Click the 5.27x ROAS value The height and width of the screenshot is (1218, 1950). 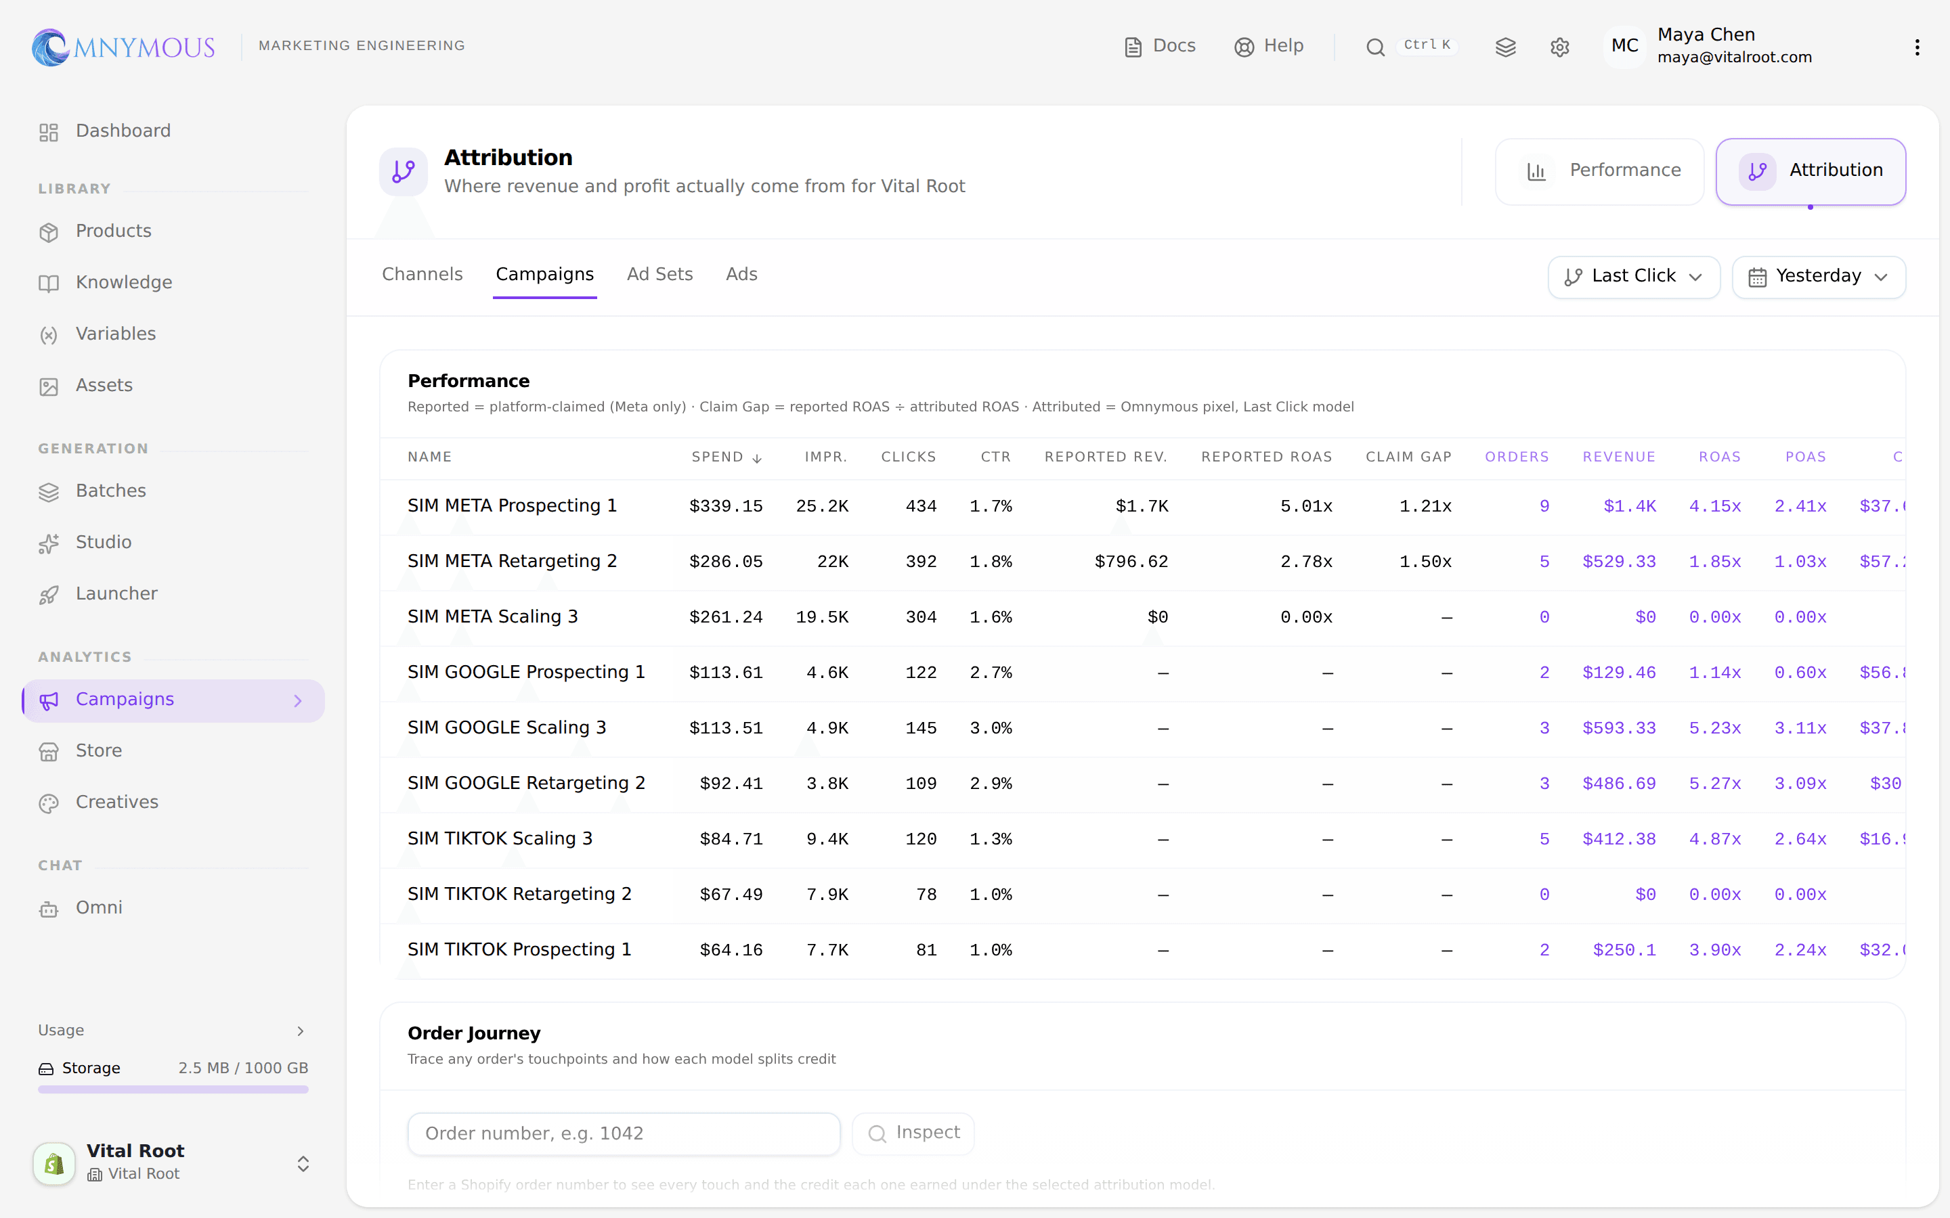point(1714,785)
